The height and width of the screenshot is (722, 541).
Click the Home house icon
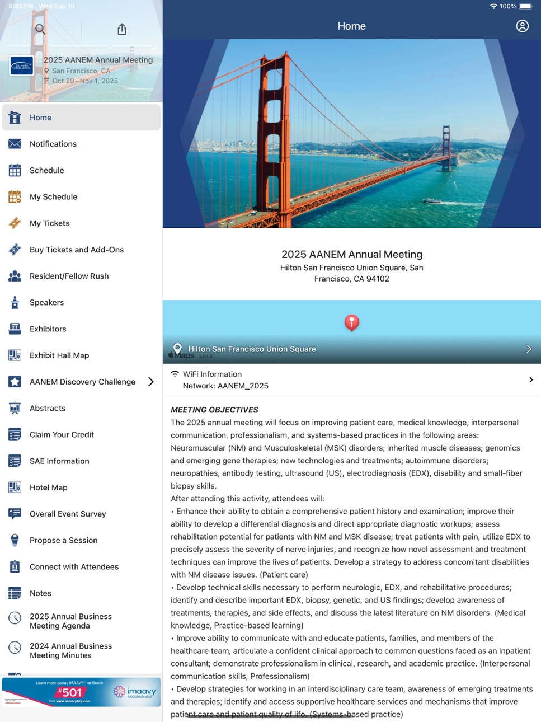tap(15, 118)
